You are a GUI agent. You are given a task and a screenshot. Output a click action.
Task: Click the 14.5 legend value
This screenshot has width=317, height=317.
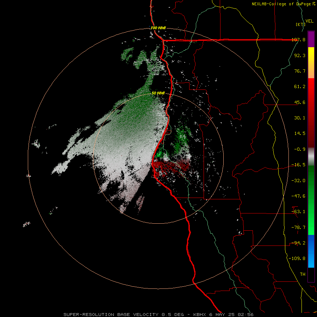[300, 133]
